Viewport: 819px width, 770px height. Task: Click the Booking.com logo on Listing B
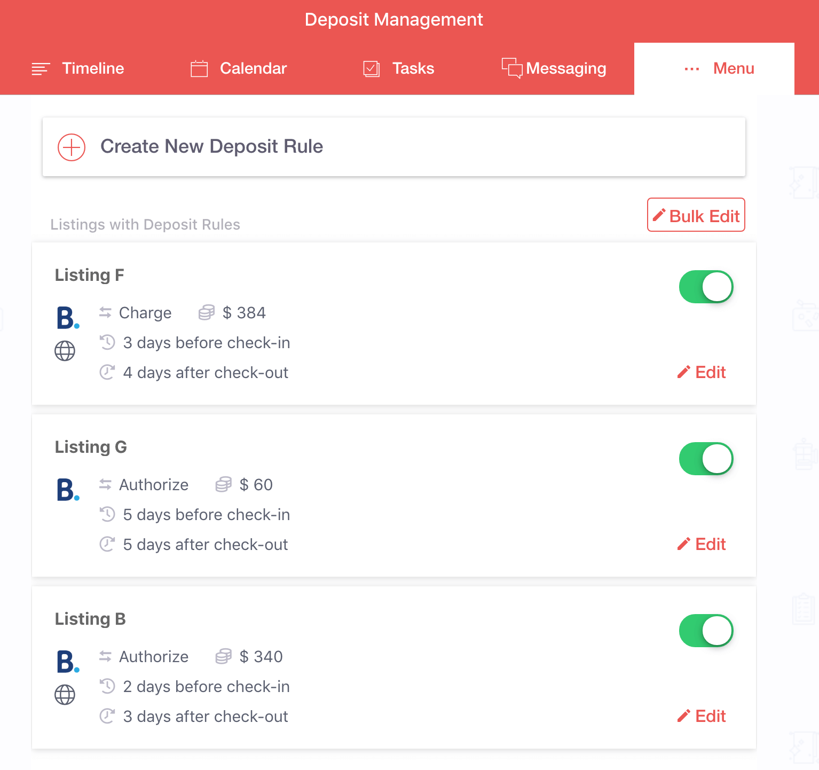click(x=68, y=662)
